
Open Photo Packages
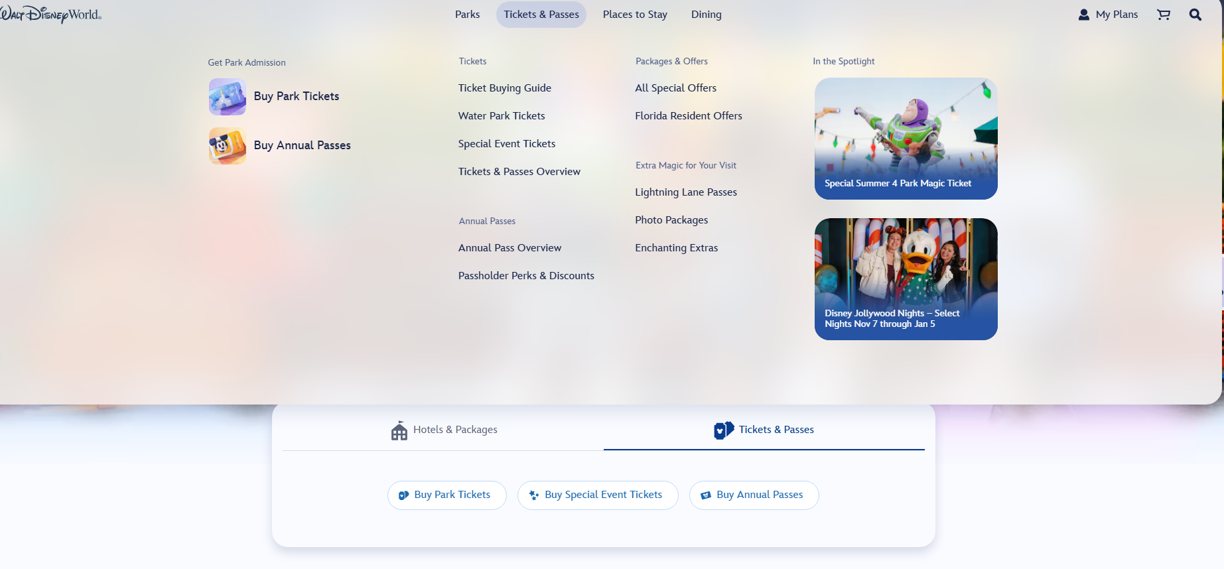click(671, 220)
